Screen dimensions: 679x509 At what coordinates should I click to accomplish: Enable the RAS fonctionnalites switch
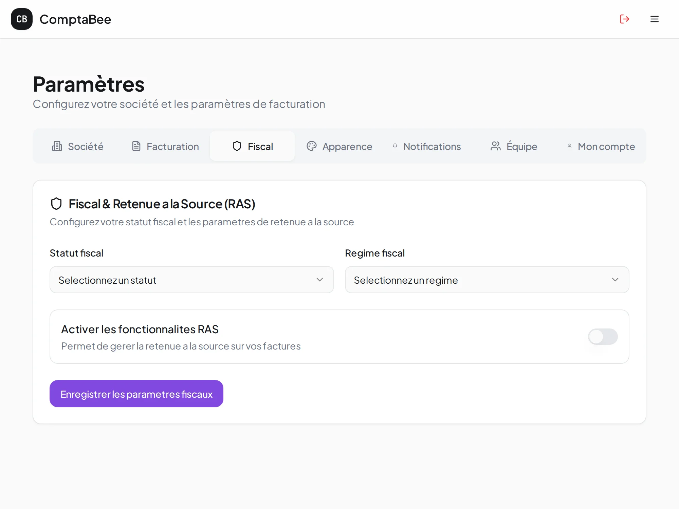pos(603,337)
